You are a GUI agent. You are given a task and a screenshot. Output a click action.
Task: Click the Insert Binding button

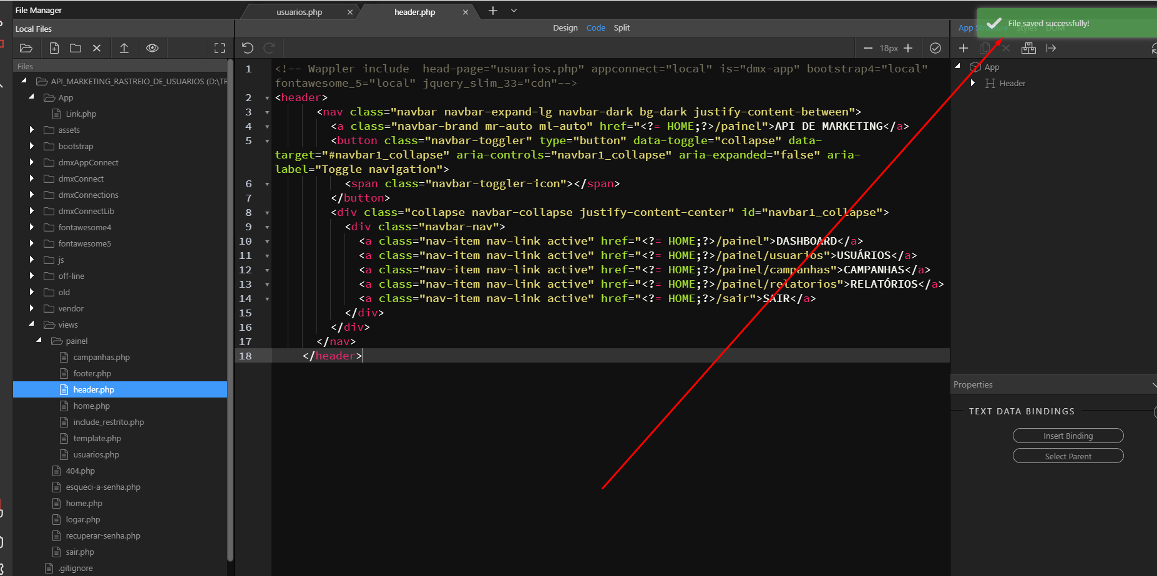(x=1068, y=436)
